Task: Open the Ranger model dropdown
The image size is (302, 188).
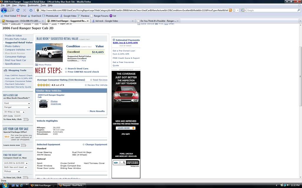Action: coord(17,107)
